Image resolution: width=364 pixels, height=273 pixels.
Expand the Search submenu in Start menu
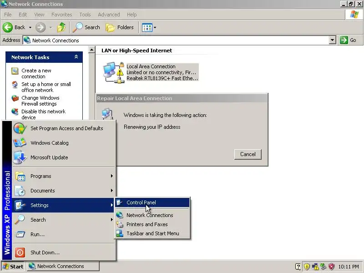point(64,220)
